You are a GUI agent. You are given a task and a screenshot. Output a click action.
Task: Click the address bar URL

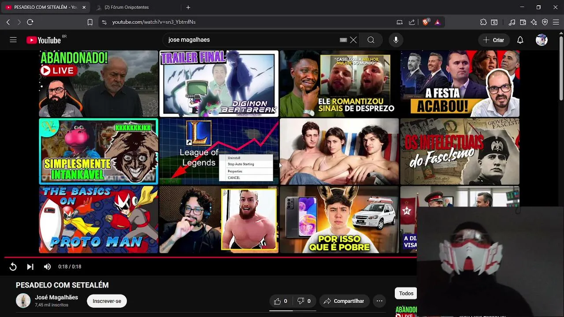point(154,22)
